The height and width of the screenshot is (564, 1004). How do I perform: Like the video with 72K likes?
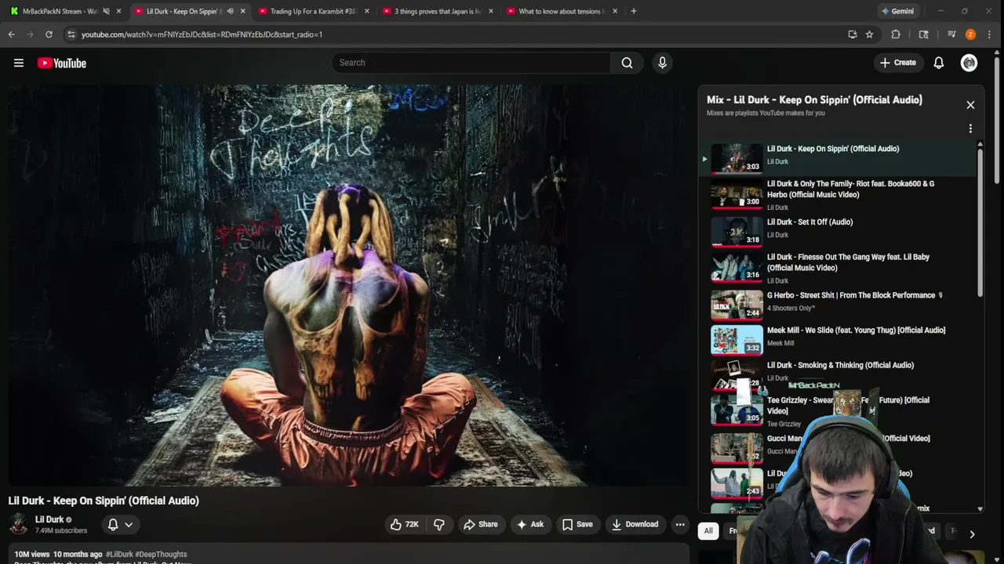[x=404, y=524]
